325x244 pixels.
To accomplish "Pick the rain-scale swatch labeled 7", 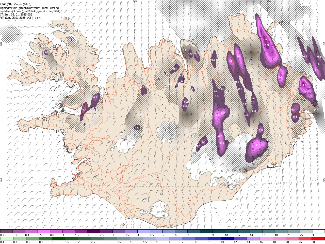I will point(188,238).
